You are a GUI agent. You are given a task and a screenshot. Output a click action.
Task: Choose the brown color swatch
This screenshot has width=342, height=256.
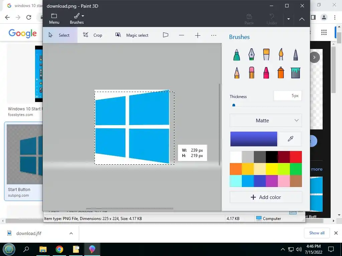296,181
